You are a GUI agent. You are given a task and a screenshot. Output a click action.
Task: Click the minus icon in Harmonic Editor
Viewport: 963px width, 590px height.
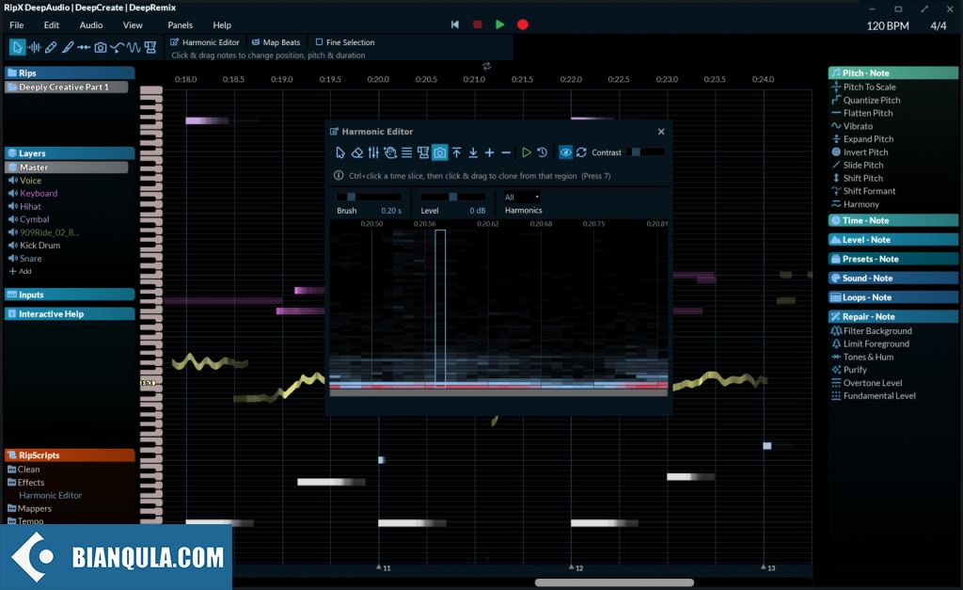pyautogui.click(x=506, y=152)
